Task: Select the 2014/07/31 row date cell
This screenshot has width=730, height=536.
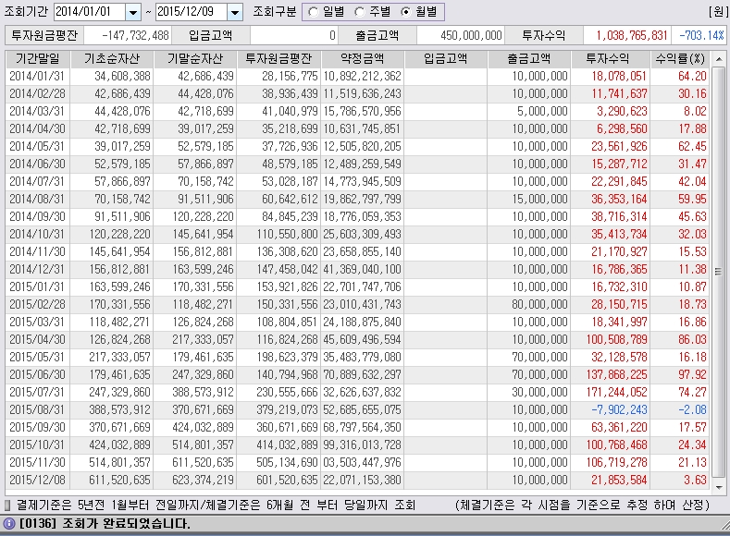Action: (38, 182)
